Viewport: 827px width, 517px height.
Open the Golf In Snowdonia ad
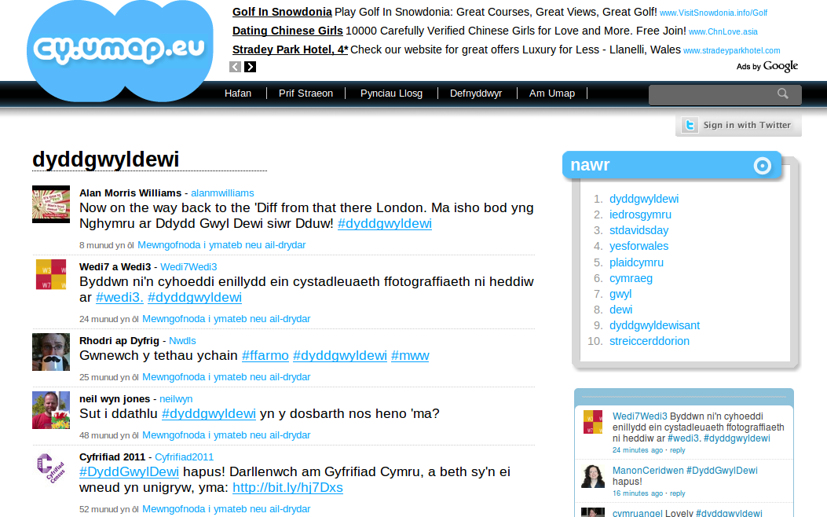point(282,12)
